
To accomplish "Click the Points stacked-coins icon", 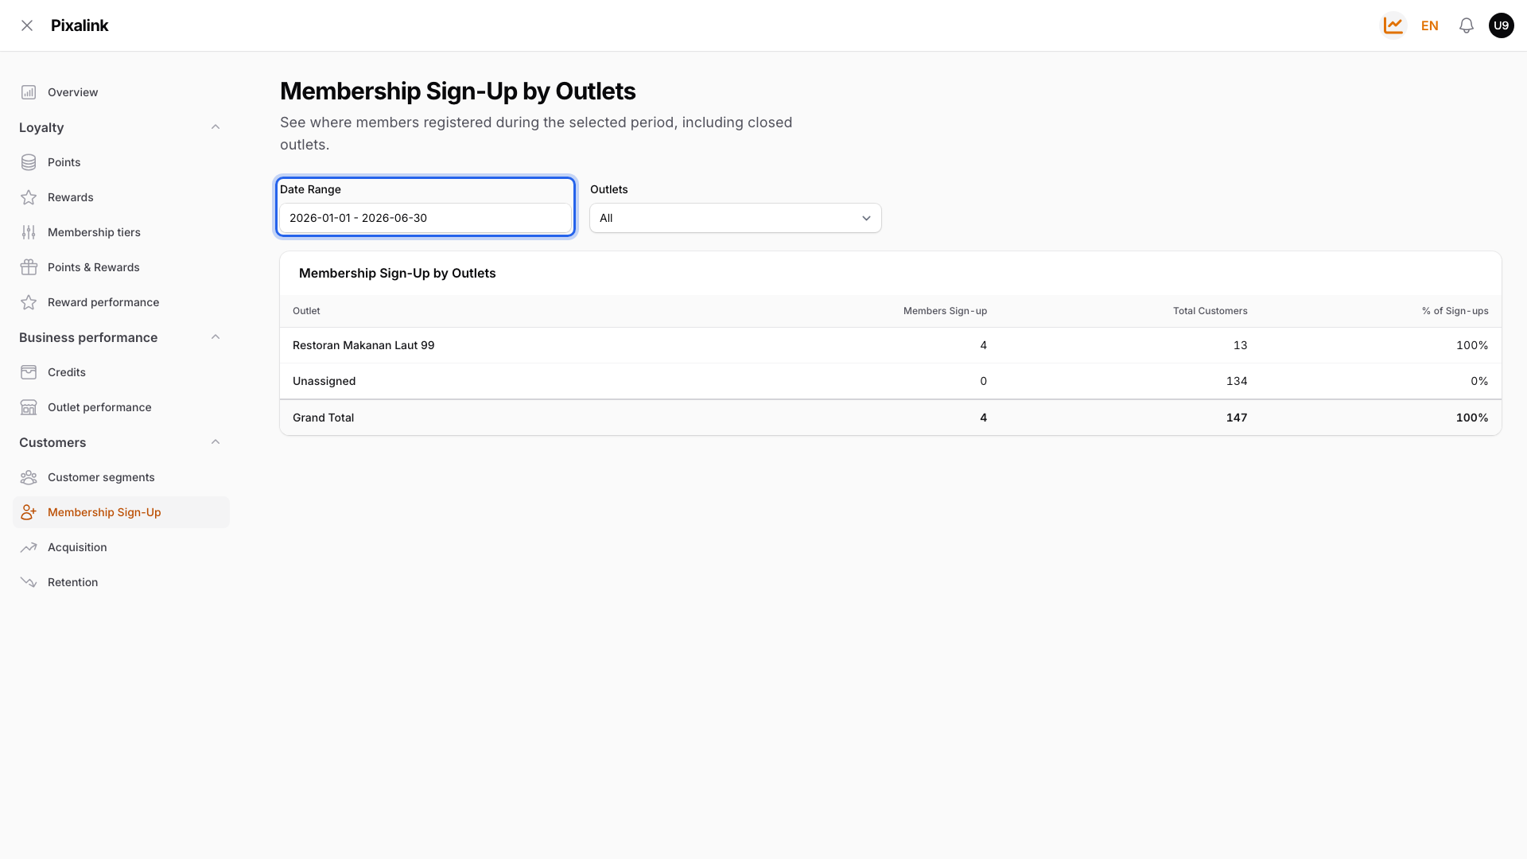I will (29, 162).
